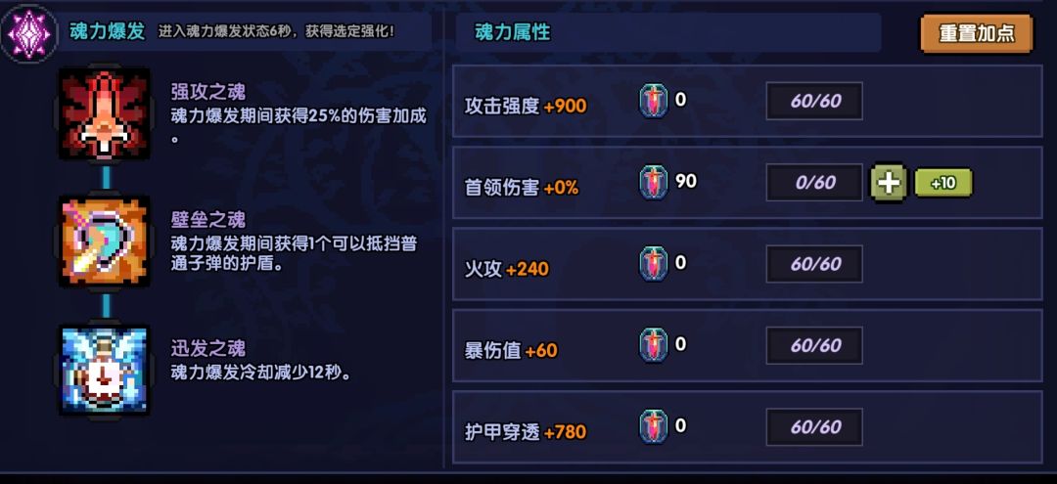The image size is (1057, 484).
Task: Click the 60/60 progress box for 火攻
Action: coord(814,264)
